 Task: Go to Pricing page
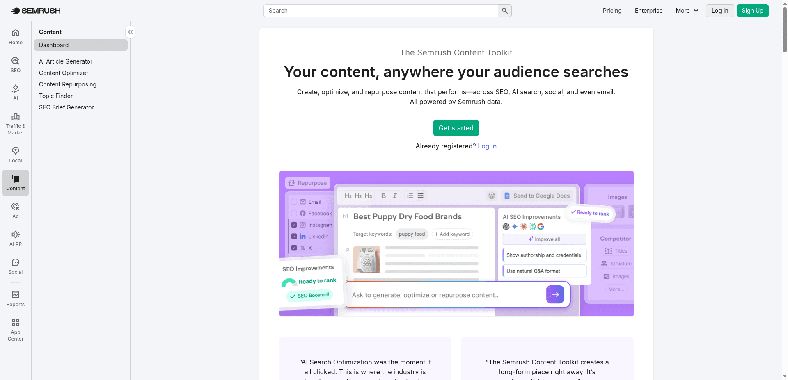pos(612,11)
